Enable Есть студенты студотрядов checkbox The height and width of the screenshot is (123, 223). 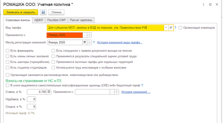(7, 68)
